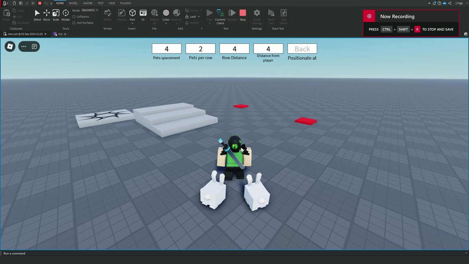This screenshot has height=264, width=469.
Task: Click the quick-access undo arrow
Action: (46, 3)
